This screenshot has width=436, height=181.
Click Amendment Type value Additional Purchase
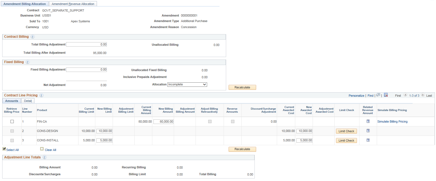[x=194, y=21]
